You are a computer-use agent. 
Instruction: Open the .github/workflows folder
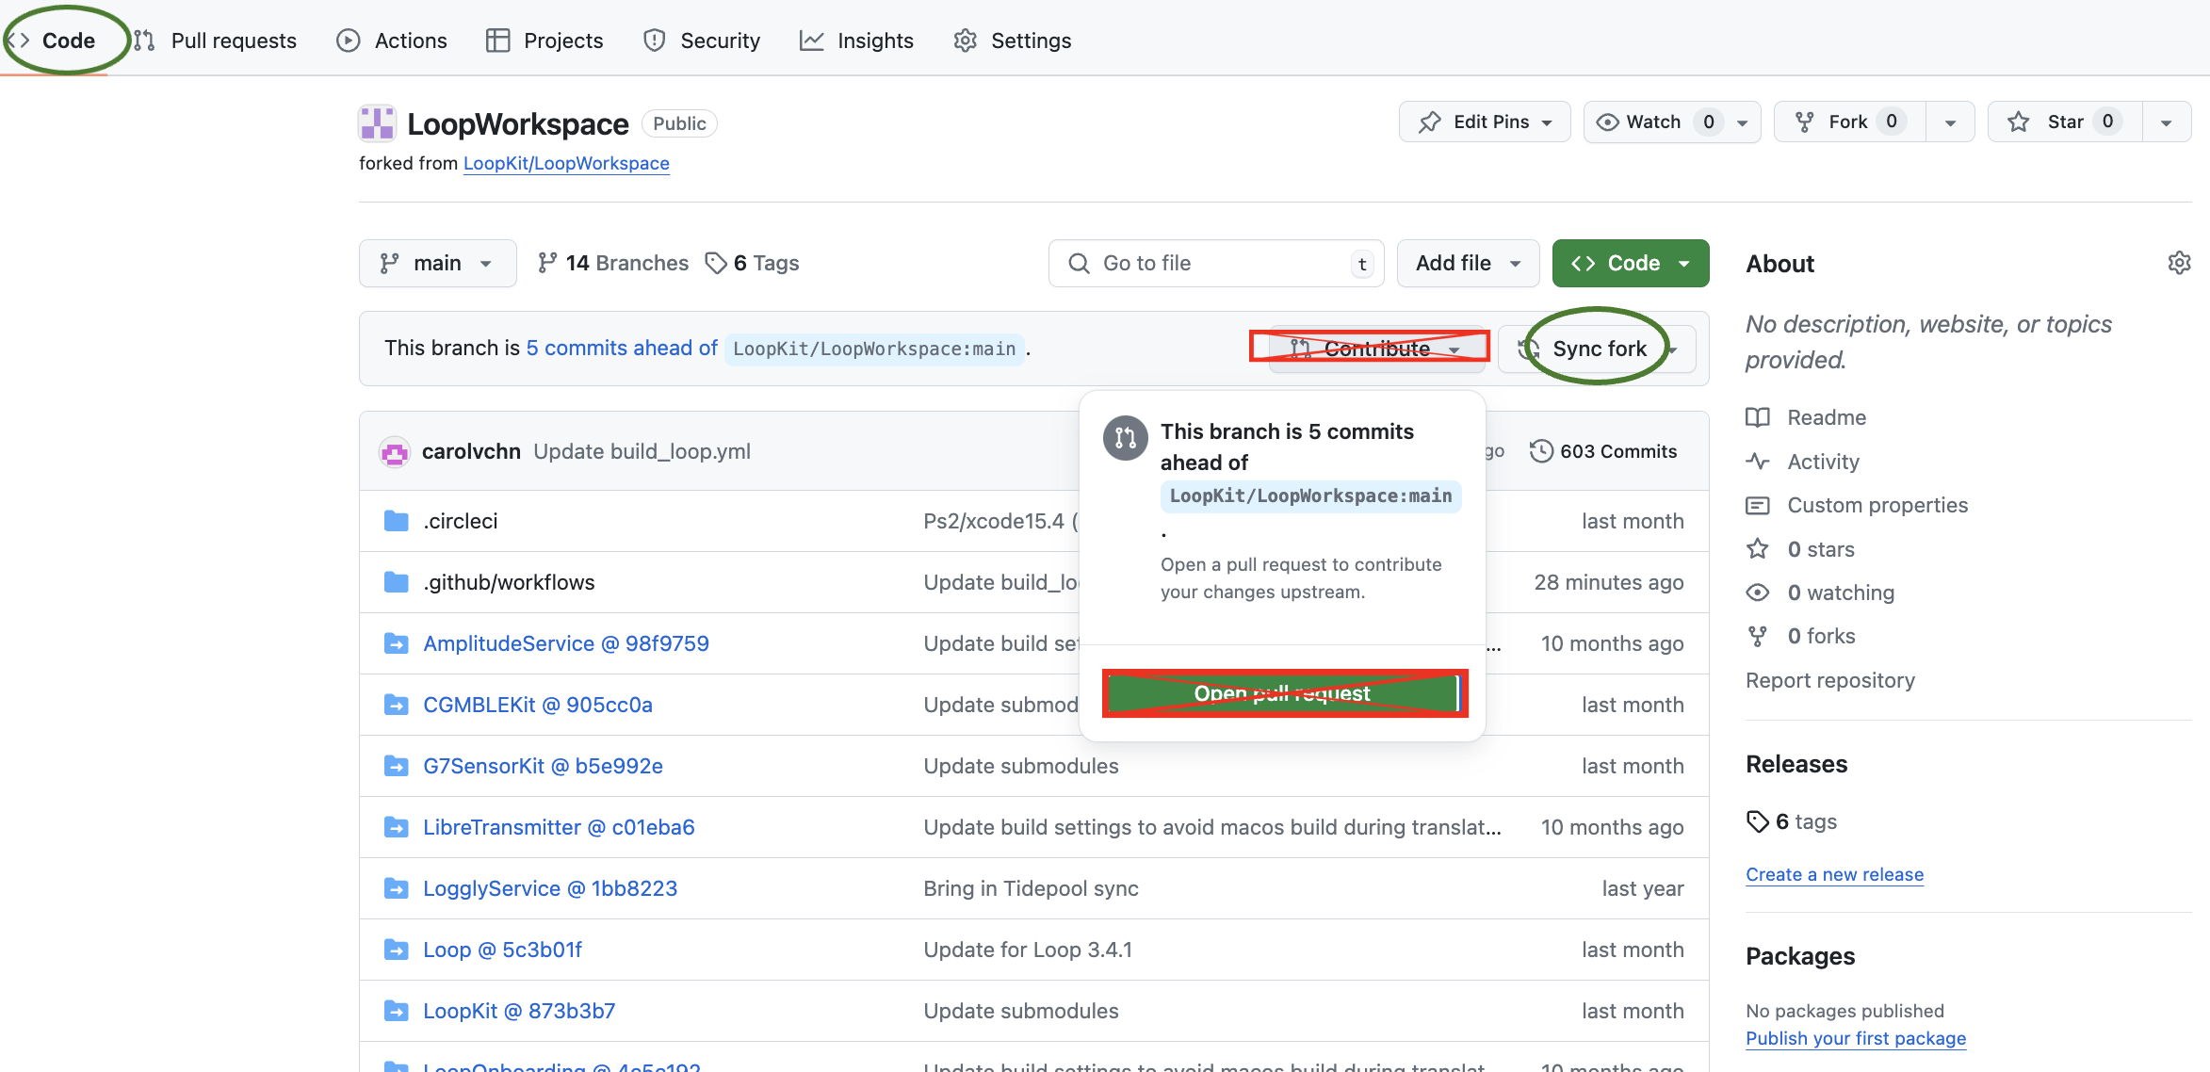click(509, 582)
